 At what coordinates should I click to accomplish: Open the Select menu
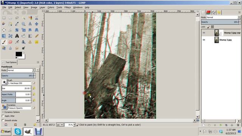18,8
